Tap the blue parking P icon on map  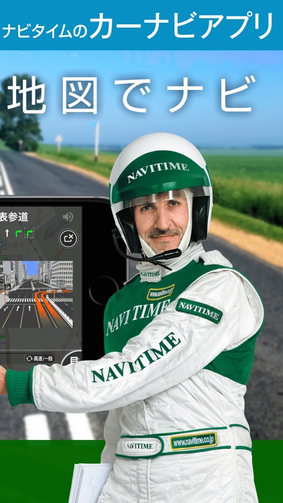click(2, 244)
